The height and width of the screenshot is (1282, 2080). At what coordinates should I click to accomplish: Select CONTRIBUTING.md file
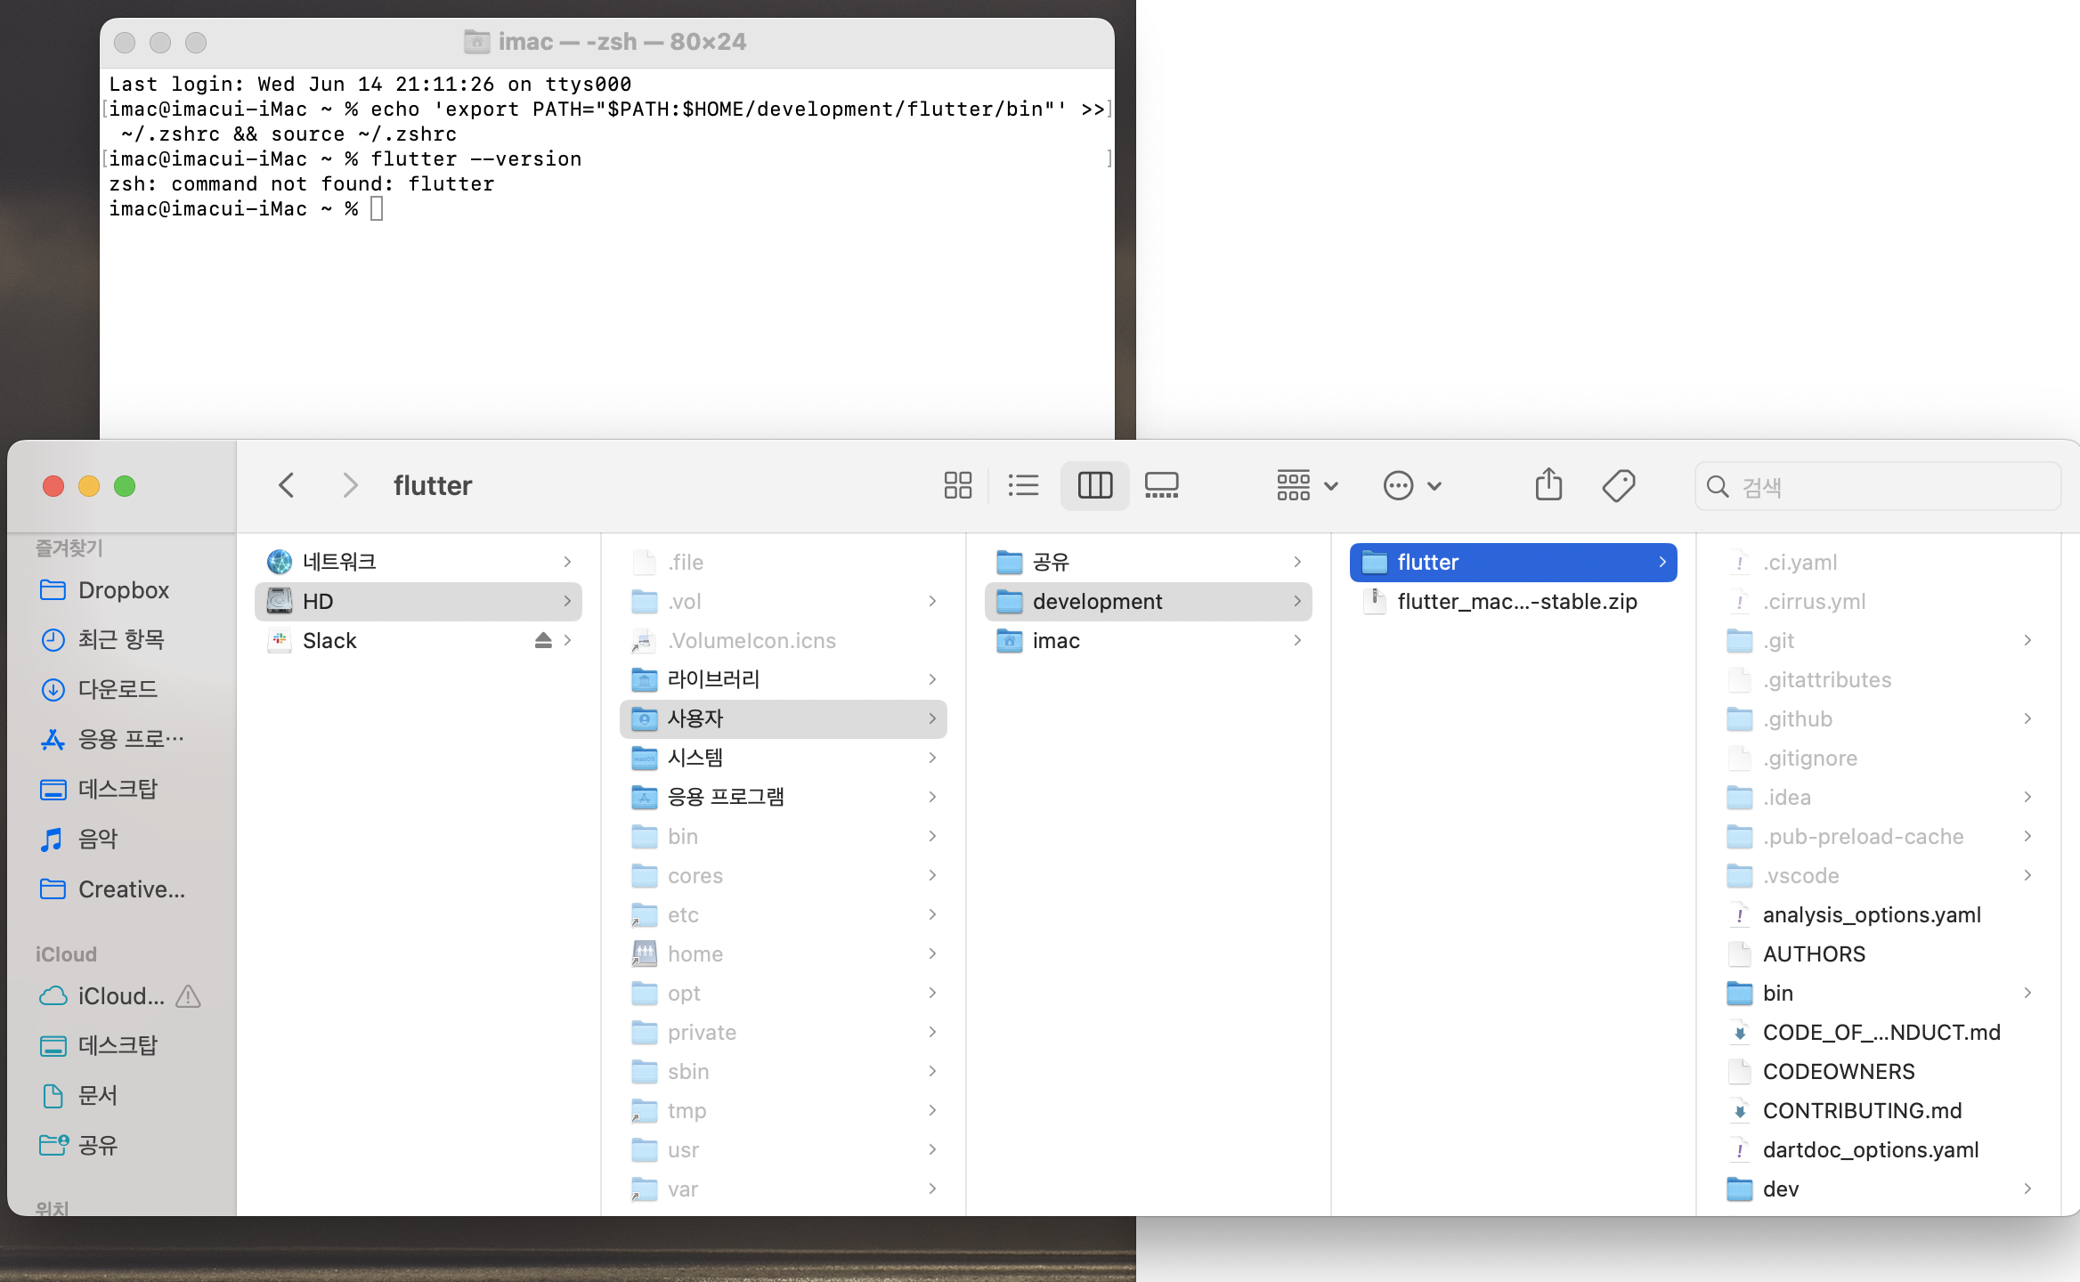pos(1879,1110)
